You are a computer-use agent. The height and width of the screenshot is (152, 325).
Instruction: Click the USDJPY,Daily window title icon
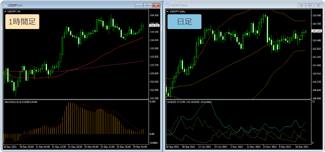click(168, 5)
